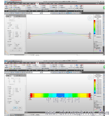
Task: Click the view cube in the lower model view
Action: [90, 77]
